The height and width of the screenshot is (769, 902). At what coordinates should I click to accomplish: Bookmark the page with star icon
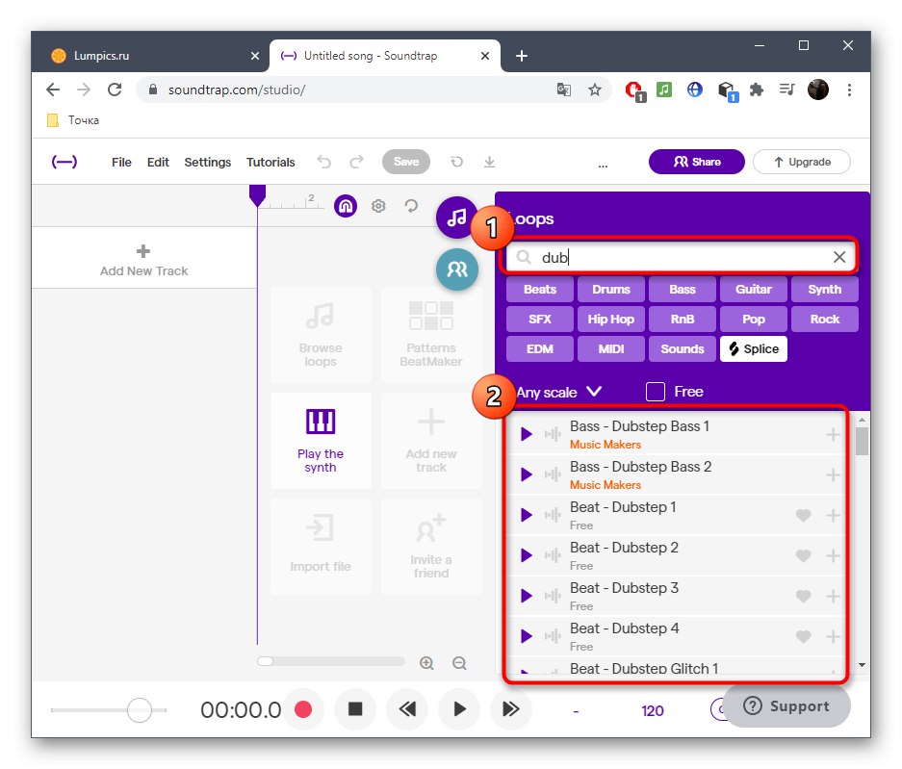595,90
